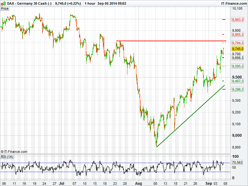
Task: Click the red 9,865.3 price level tag
Action: [238, 34]
